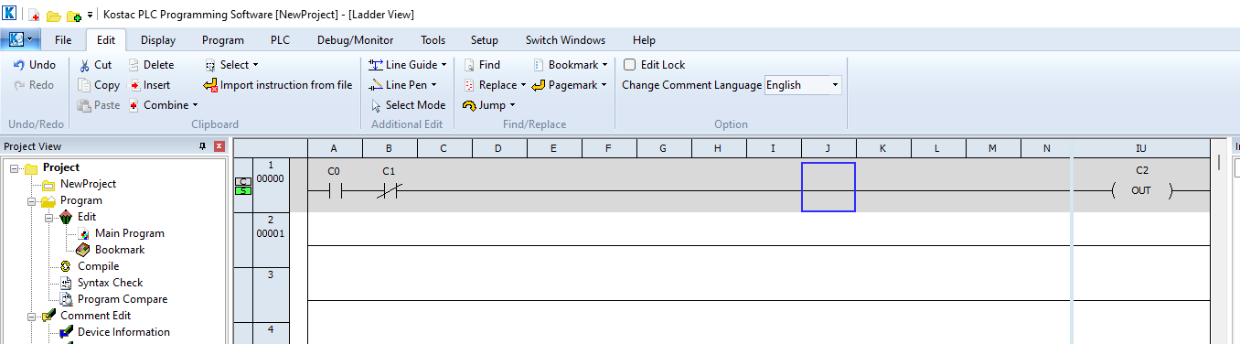Switch to the Debug/Monitor tab
This screenshot has height=344, width=1240.
[x=355, y=40]
